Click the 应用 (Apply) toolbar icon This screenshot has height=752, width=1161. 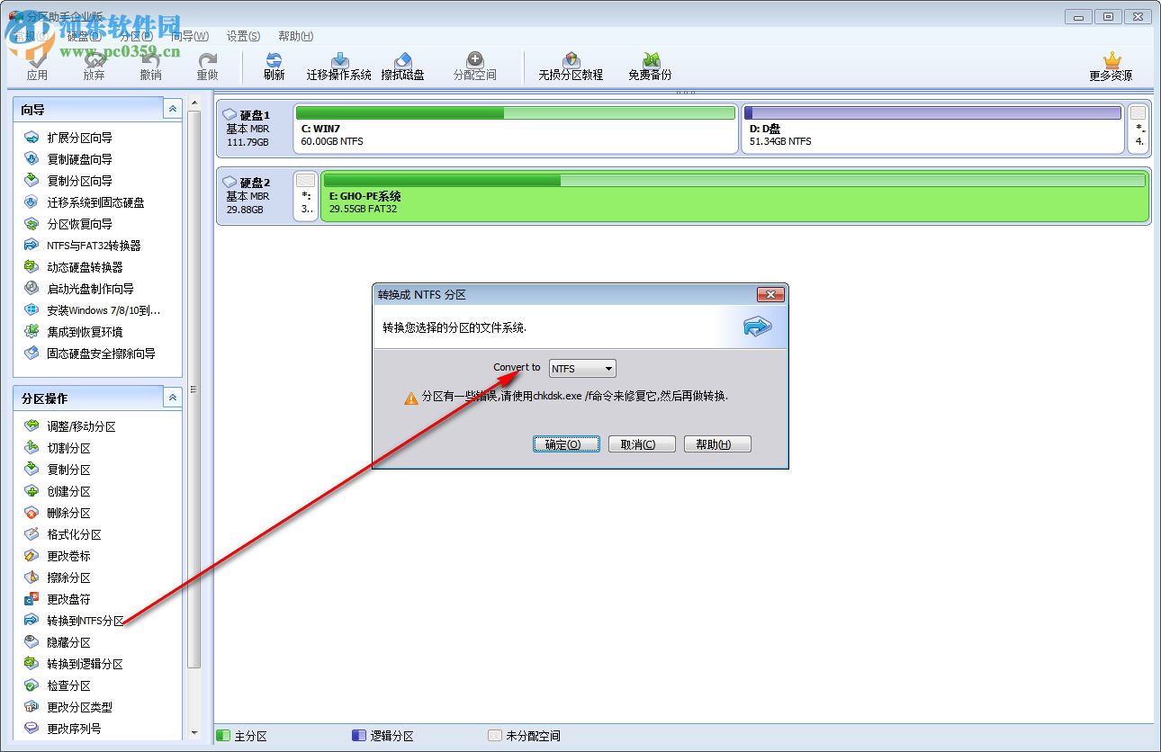[38, 63]
